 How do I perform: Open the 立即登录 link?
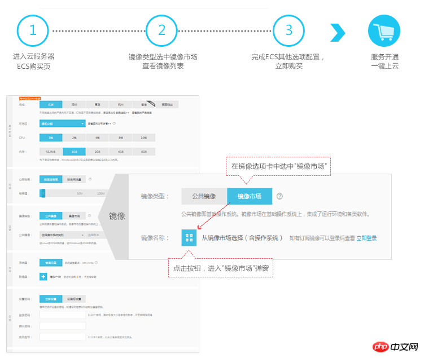pos(366,238)
